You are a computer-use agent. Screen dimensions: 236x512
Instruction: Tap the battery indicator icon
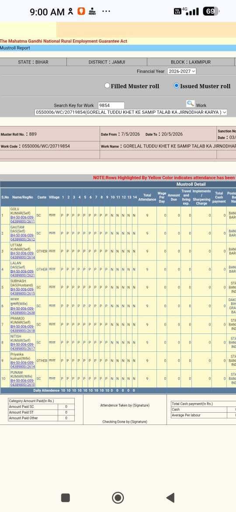(211, 11)
